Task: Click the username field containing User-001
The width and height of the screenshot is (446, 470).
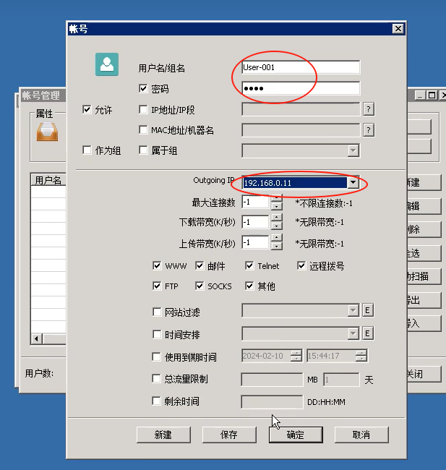Action: [301, 67]
